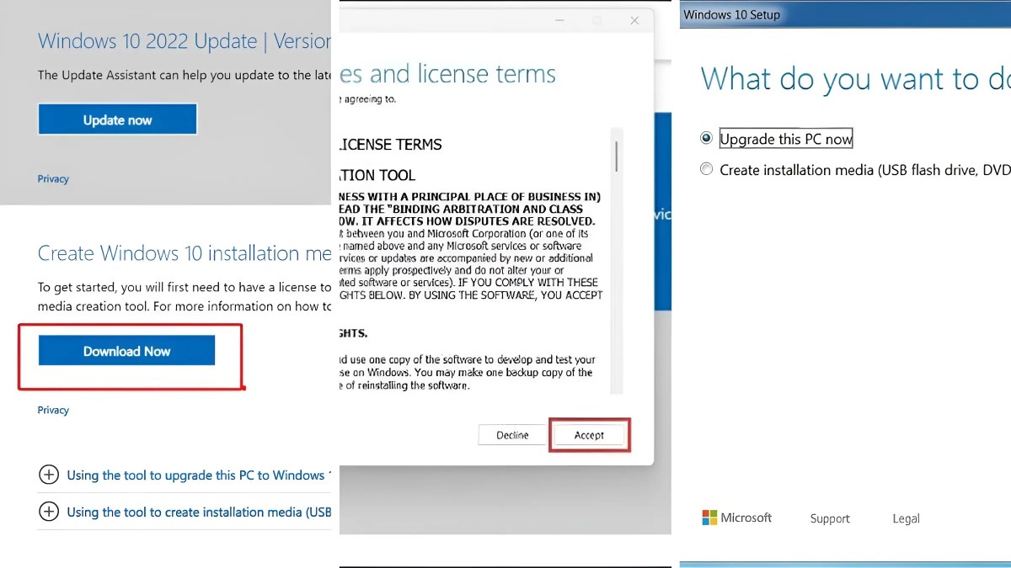Click the 'Windows 10 Setup' title bar text
The height and width of the screenshot is (568, 1011).
(731, 14)
